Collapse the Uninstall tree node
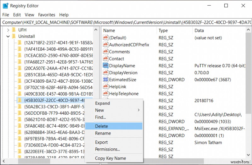Image resolution: width=252 pixels, height=165 pixels. (8, 36)
